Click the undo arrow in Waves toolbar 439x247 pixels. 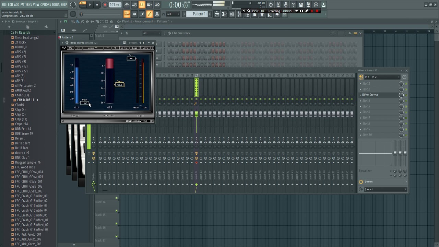click(71, 48)
